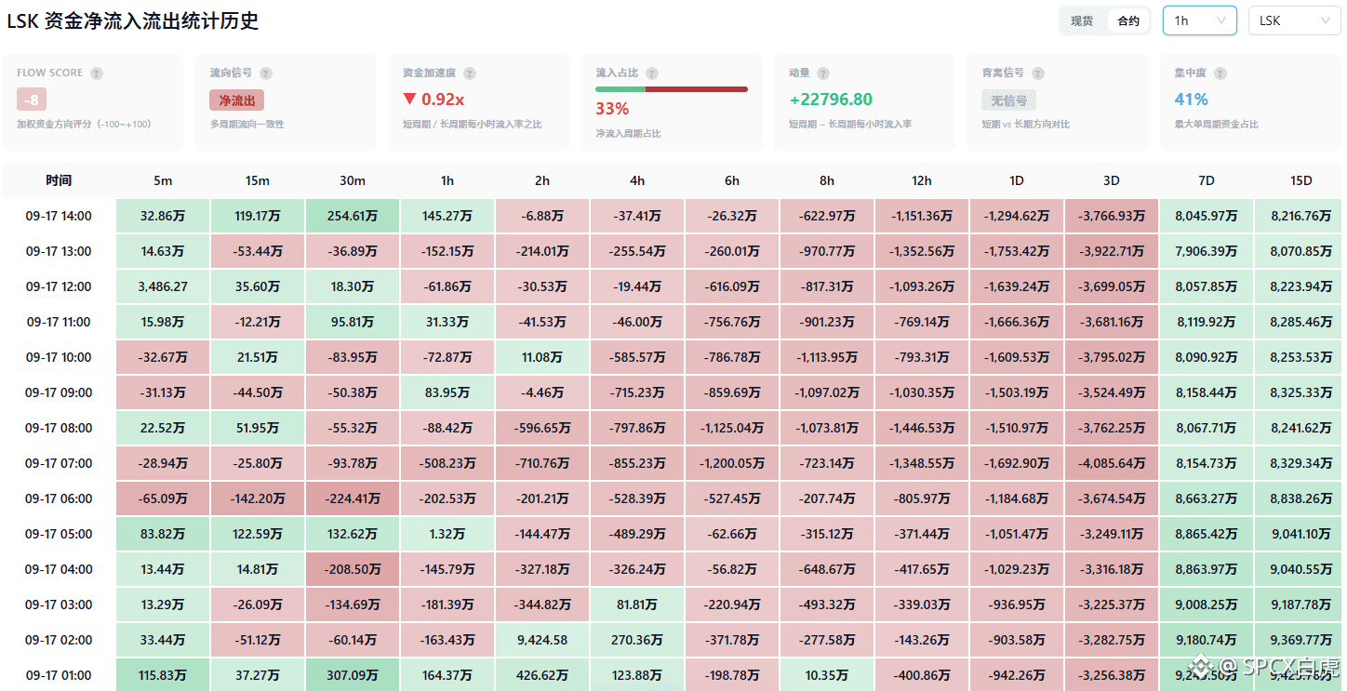Click the question mark next to 集中度
Viewport: 1347px width, 691px height.
(1220, 73)
